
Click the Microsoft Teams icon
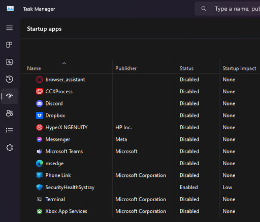tap(40, 152)
